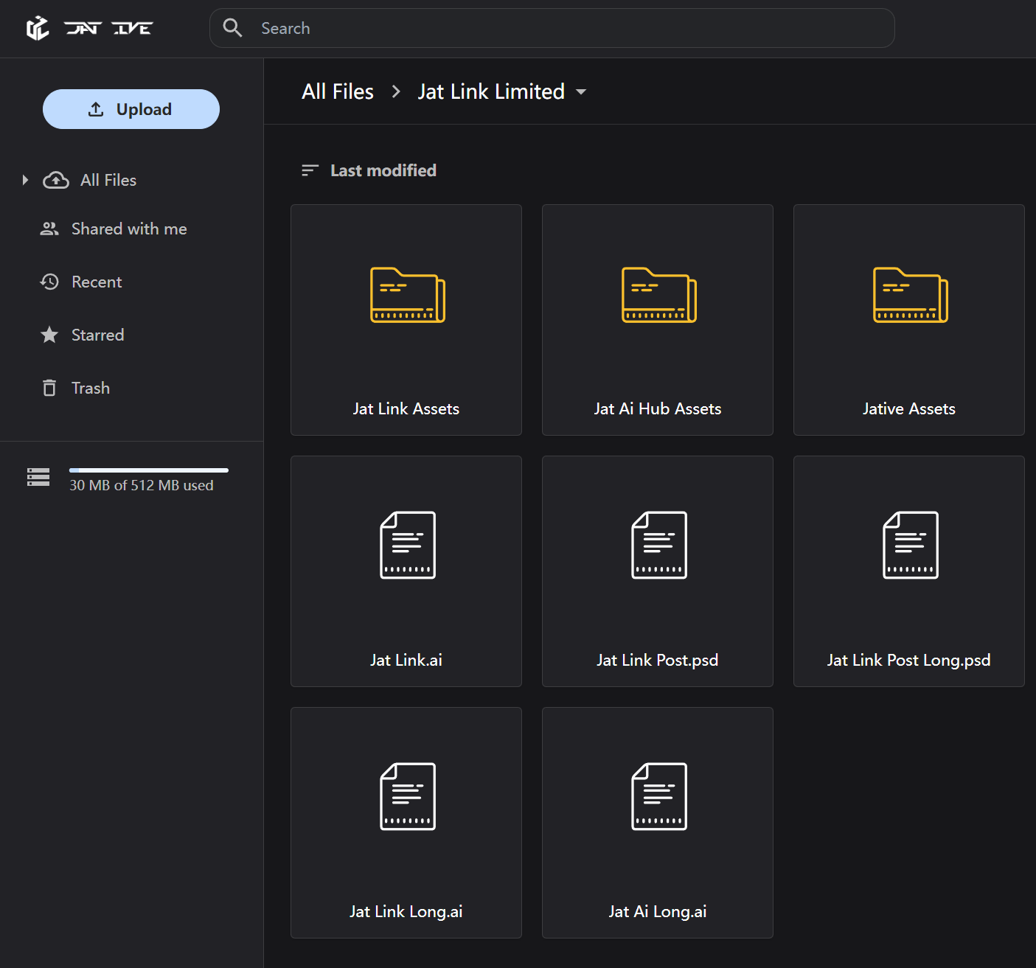
Task: Click the Starred star icon
Action: 49,335
